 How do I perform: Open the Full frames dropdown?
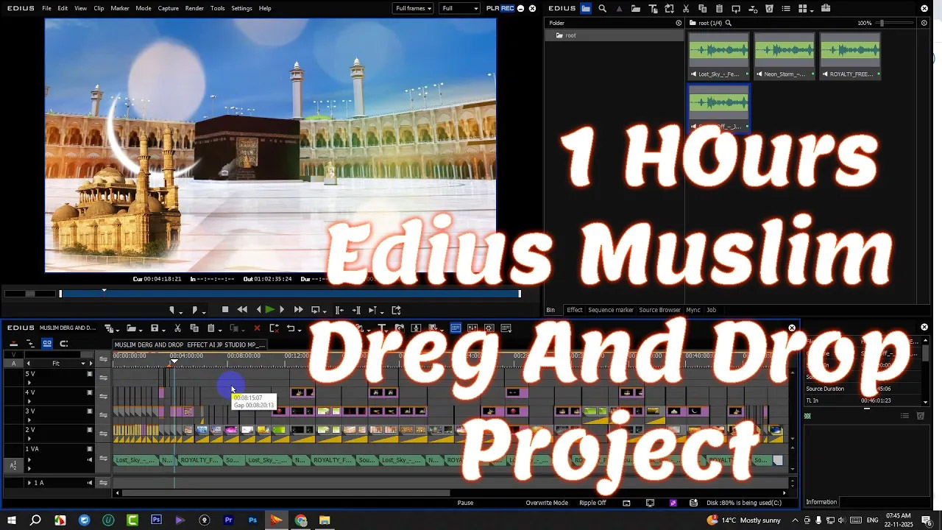point(412,8)
